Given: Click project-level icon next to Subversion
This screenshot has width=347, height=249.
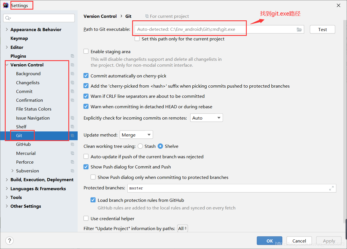Looking at the screenshot, I should (x=72, y=171).
